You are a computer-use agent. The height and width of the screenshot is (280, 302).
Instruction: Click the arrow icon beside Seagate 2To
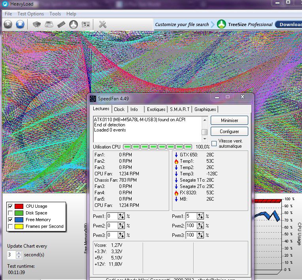point(176,186)
